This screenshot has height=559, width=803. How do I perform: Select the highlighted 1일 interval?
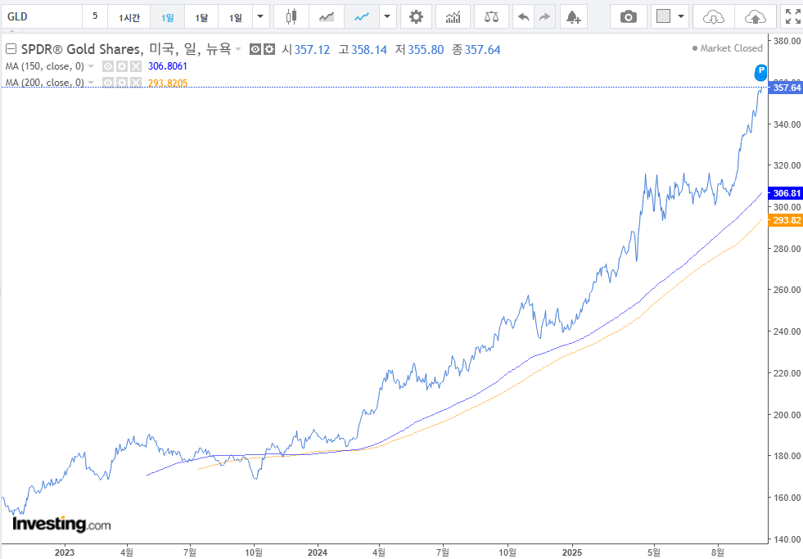(x=168, y=17)
